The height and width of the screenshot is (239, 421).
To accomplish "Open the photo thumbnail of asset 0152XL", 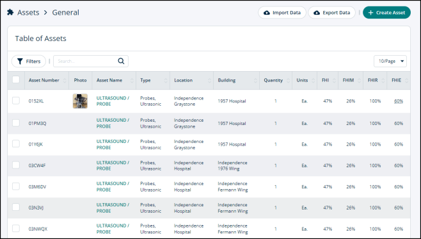I will (x=80, y=101).
